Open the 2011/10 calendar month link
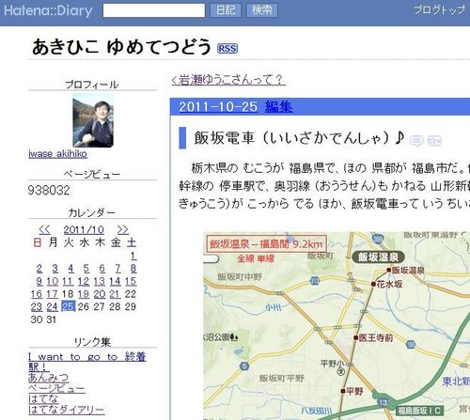This screenshot has width=470, height=420. 84,230
